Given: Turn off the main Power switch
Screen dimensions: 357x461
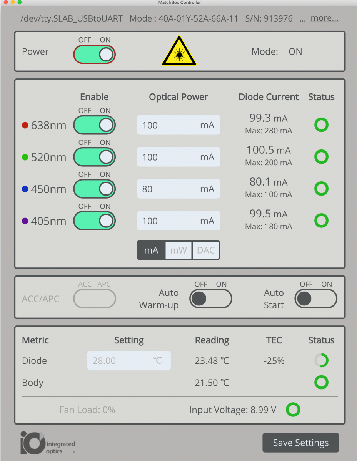Looking at the screenshot, I should point(95,55).
